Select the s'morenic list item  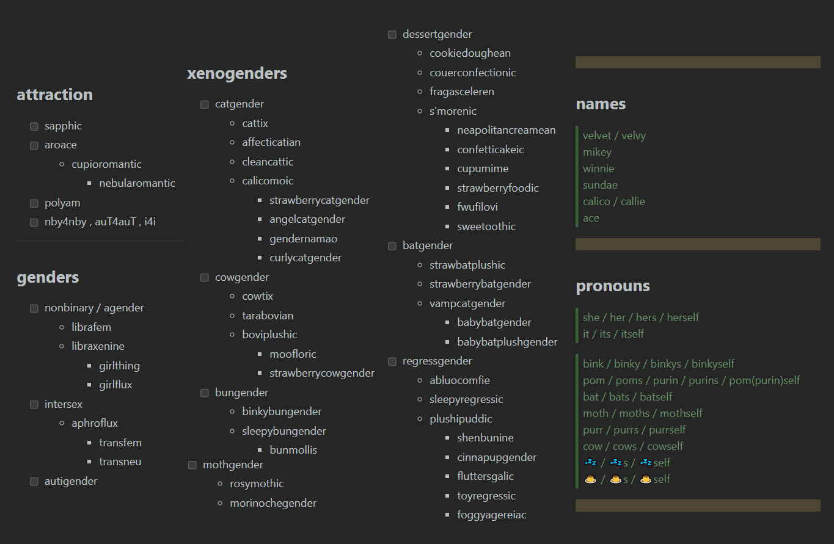453,111
